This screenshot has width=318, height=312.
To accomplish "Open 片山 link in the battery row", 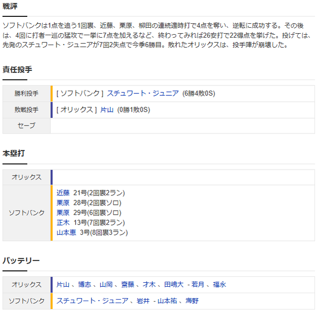I will pyautogui.click(x=63, y=284).
